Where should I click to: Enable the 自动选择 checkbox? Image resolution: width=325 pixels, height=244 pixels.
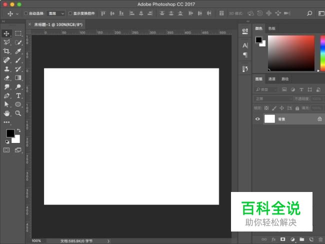point(26,13)
